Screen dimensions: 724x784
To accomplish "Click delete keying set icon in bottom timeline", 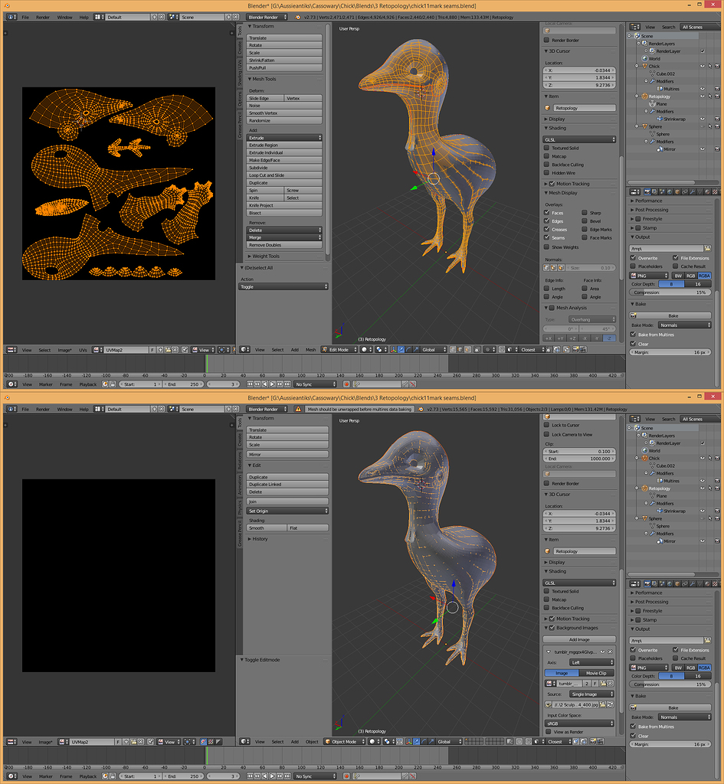I will [x=413, y=776].
